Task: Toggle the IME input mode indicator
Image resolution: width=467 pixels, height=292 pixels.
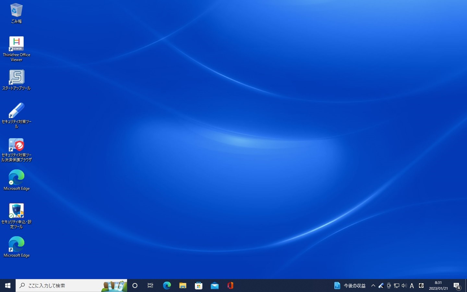Action: click(x=412, y=286)
